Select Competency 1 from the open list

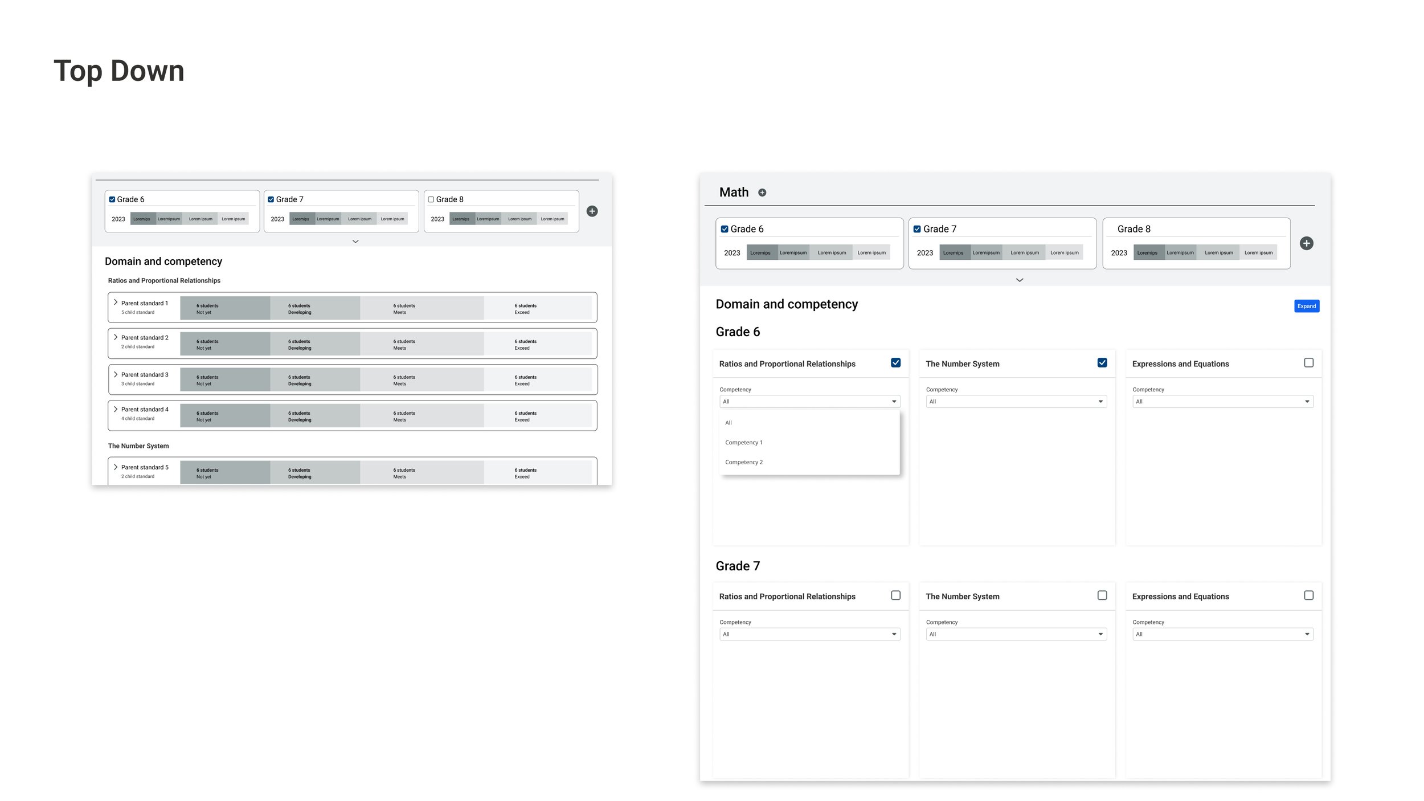coord(743,443)
